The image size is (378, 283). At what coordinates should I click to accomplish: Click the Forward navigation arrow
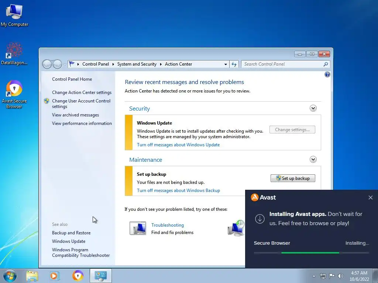coord(57,64)
